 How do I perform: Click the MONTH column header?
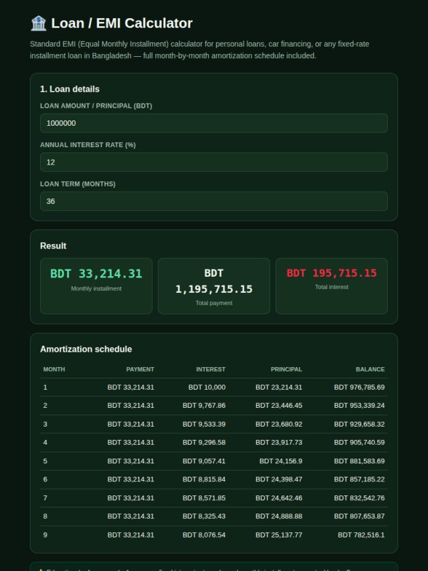click(54, 369)
